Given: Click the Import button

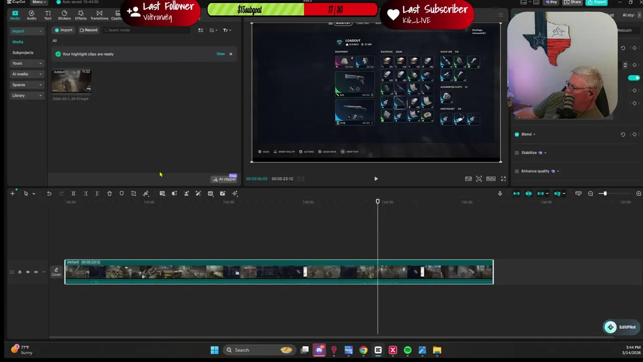Looking at the screenshot, I should point(63,30).
